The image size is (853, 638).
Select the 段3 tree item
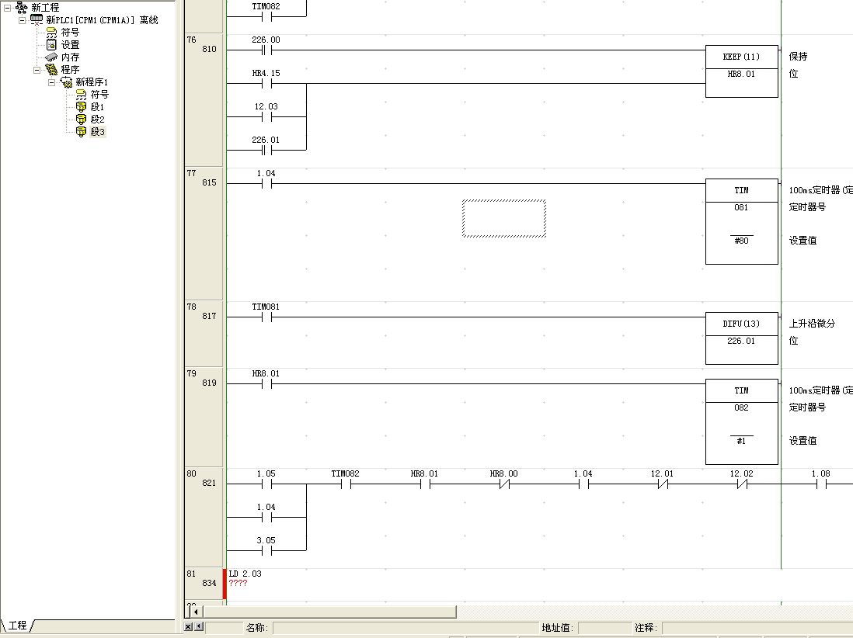96,132
